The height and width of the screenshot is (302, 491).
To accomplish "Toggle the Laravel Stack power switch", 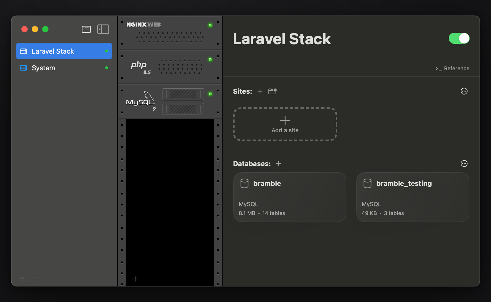I will tap(459, 38).
